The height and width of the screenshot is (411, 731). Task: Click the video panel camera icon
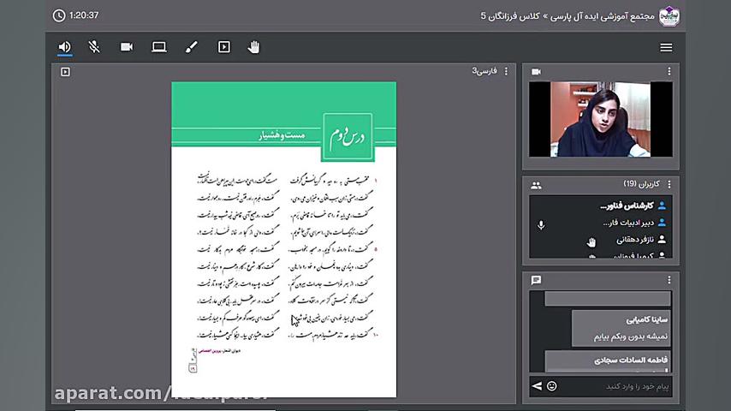[x=536, y=72]
